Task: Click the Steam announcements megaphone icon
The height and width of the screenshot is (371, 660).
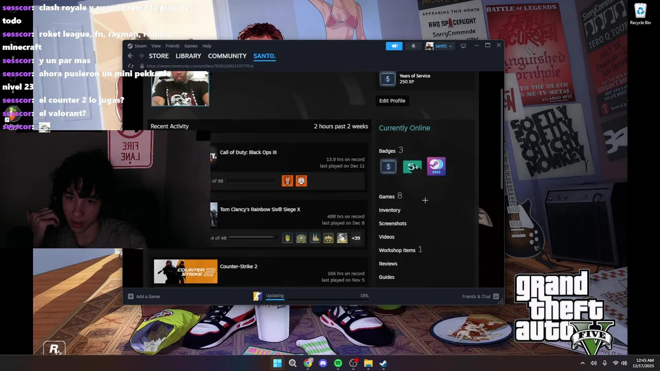Action: [394, 46]
